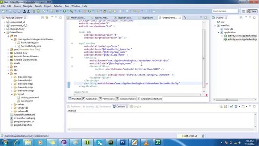Click the Pin Console icon
Viewport: 259px width, 146px height.
[x=231, y=106]
